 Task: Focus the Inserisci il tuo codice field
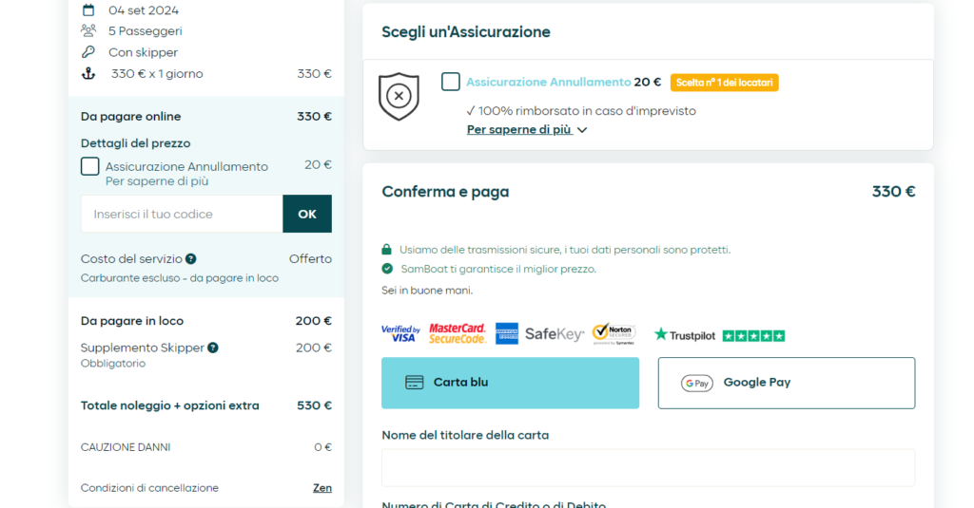(182, 215)
